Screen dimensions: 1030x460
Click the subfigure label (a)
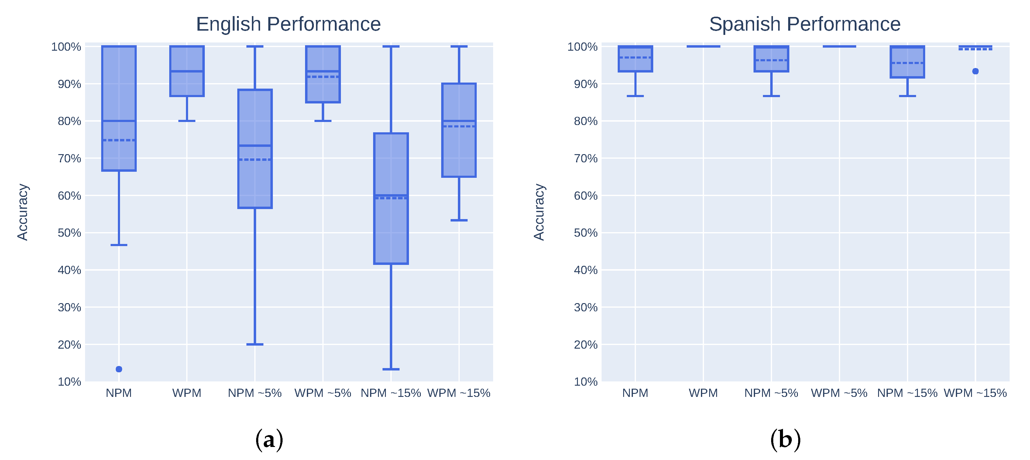[x=269, y=439]
